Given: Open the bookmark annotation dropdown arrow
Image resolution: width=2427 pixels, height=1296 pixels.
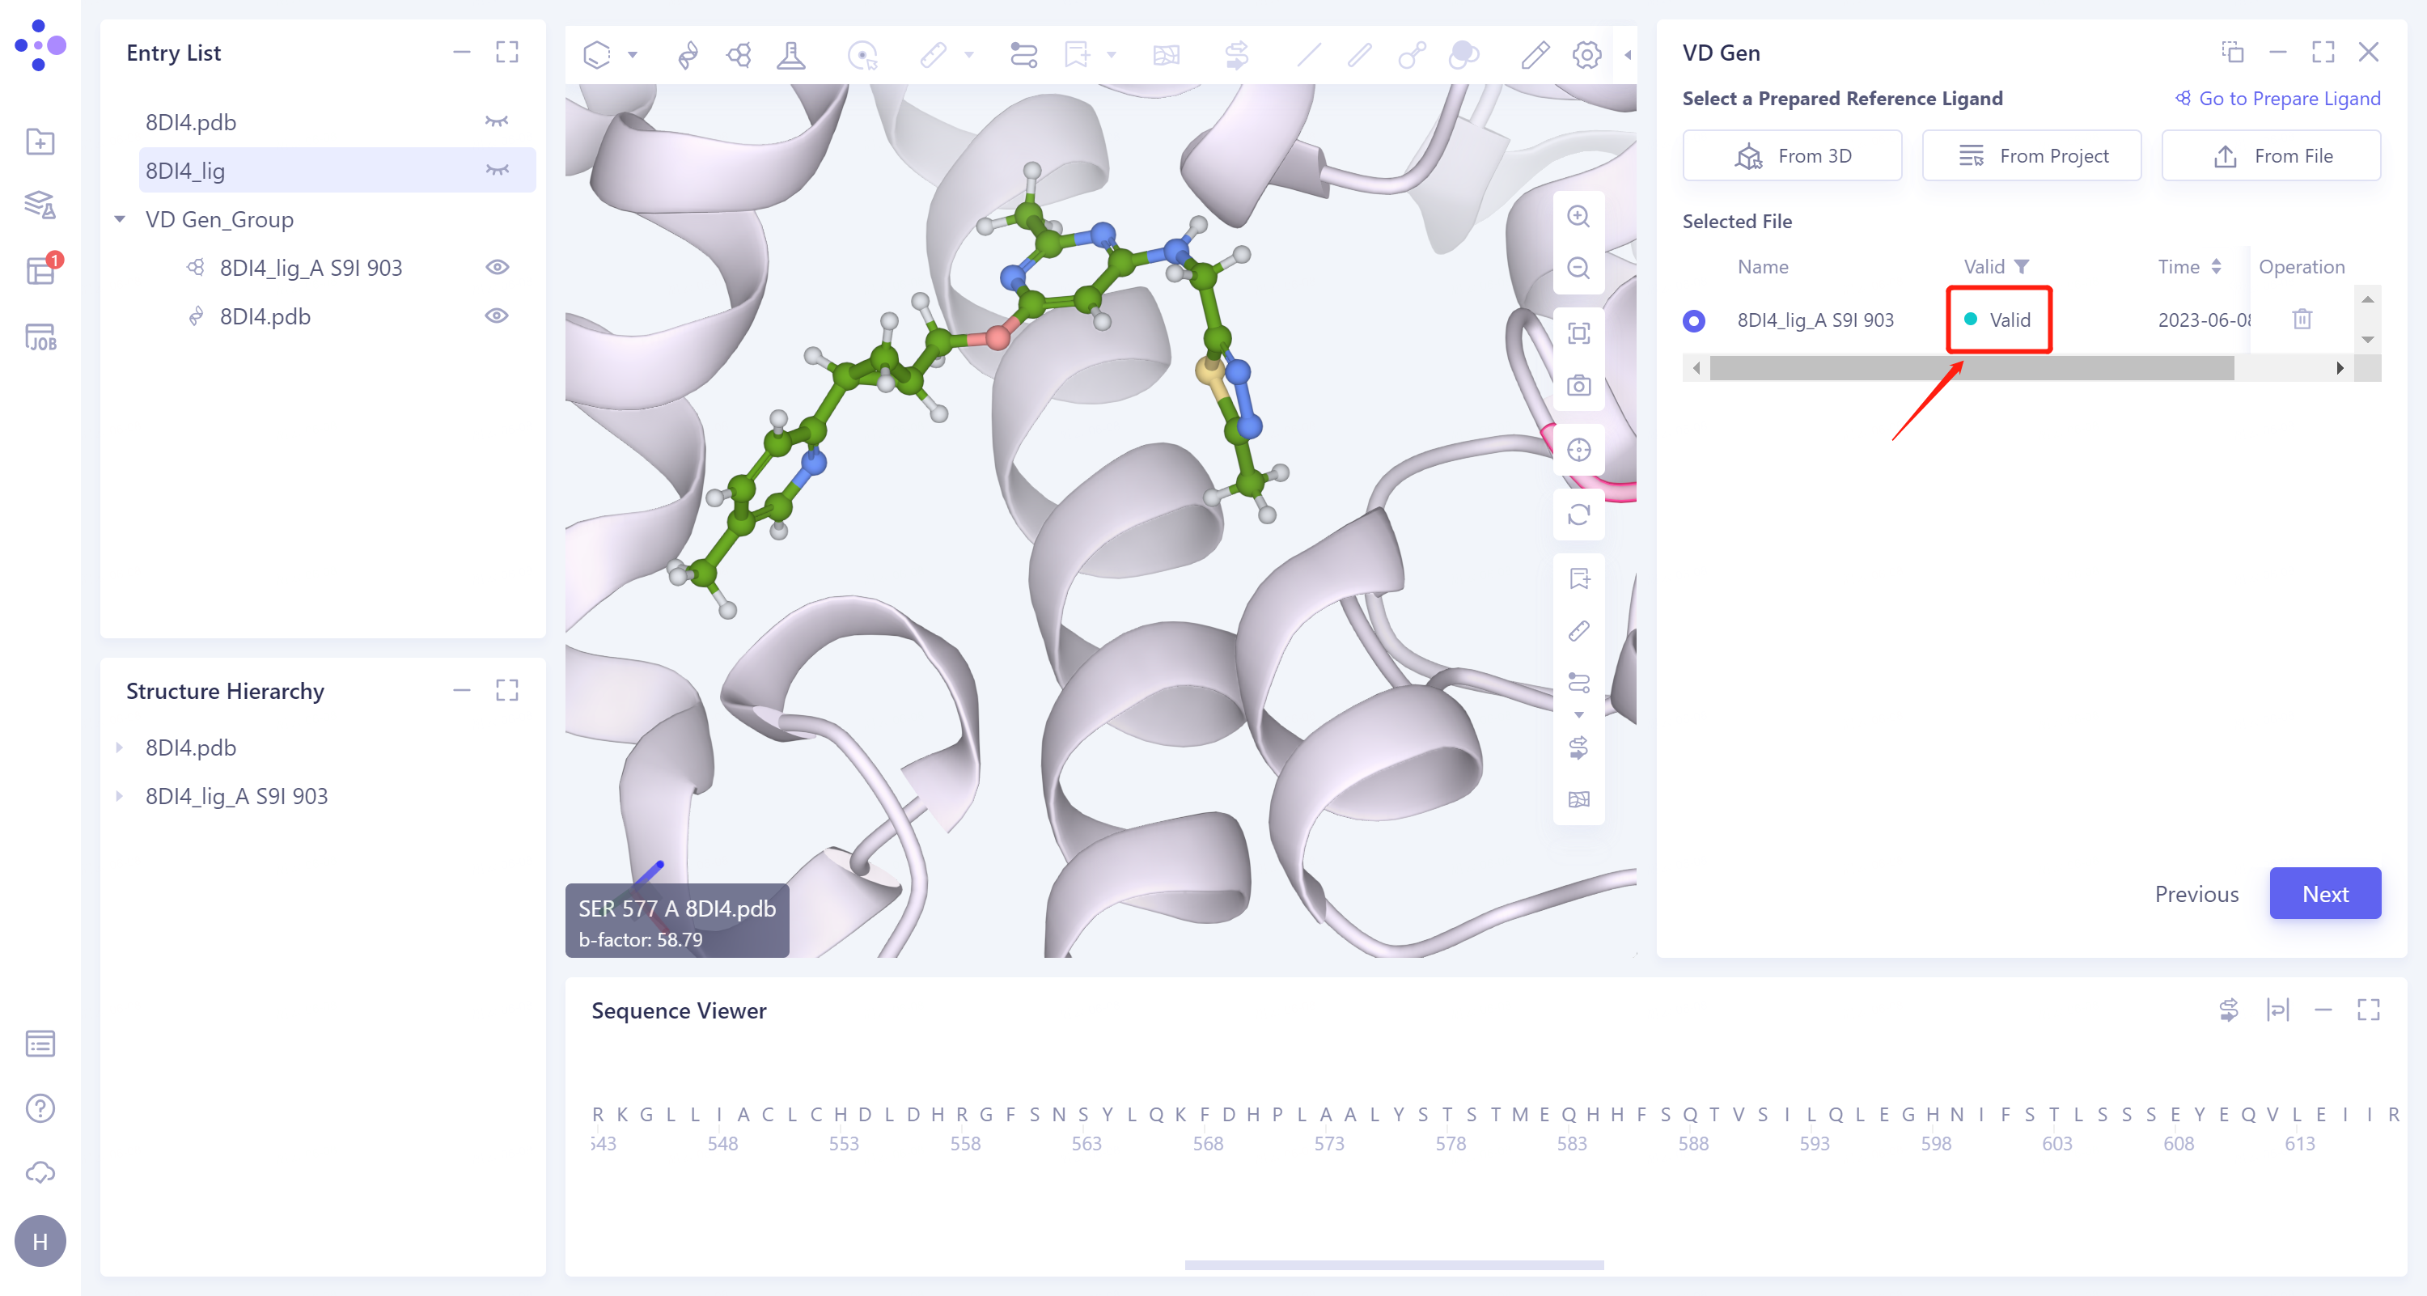Looking at the screenshot, I should tap(1112, 55).
